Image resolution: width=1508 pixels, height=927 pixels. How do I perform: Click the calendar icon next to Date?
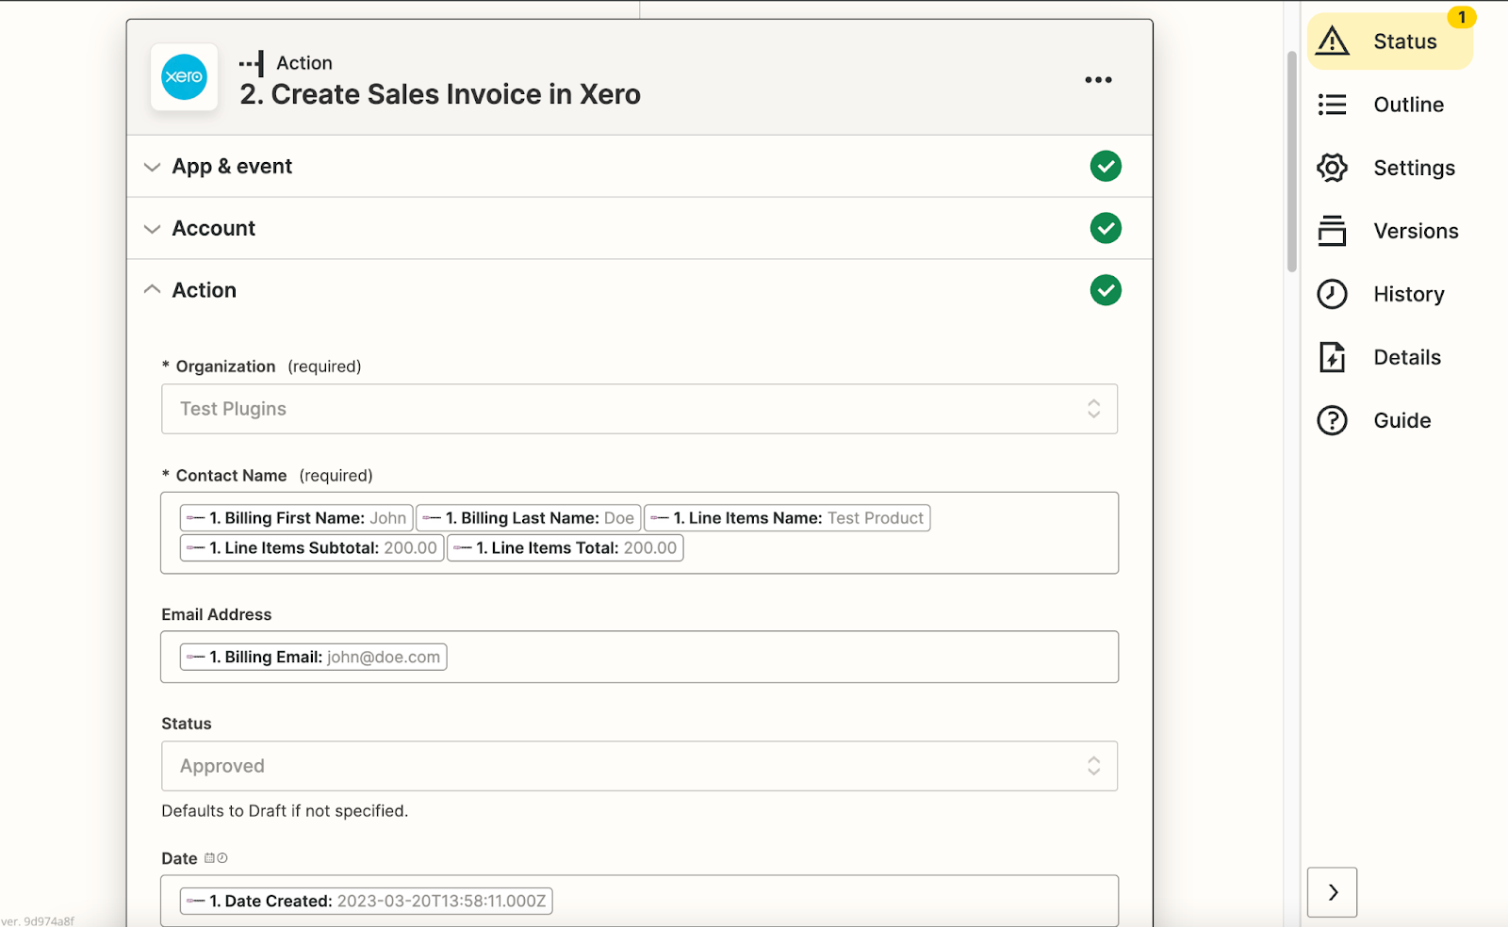(x=209, y=858)
